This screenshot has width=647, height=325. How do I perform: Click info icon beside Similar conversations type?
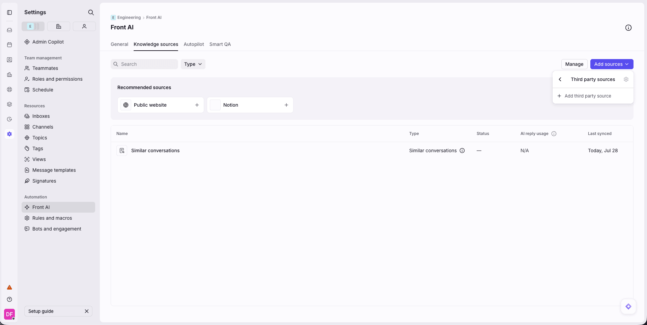tap(462, 151)
